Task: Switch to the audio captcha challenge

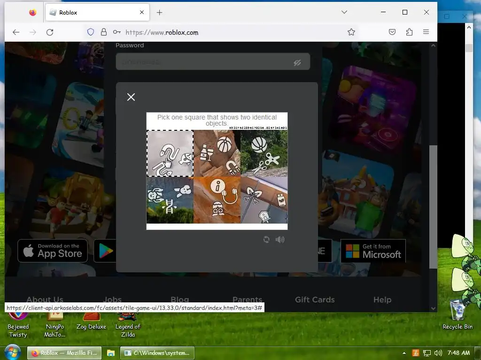Action: 280,240
